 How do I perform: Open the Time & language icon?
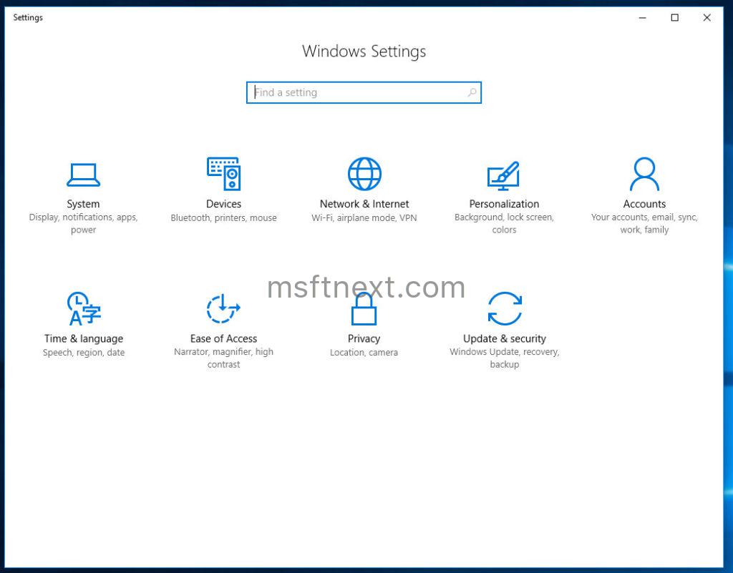pos(84,309)
